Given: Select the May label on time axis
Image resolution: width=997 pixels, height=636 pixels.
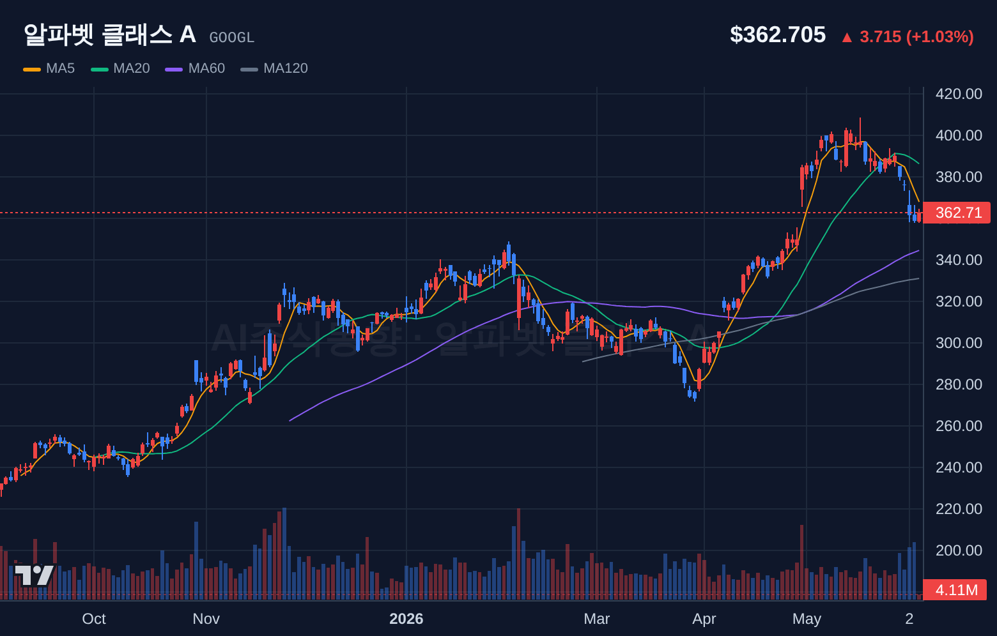Looking at the screenshot, I should pyautogui.click(x=807, y=619).
